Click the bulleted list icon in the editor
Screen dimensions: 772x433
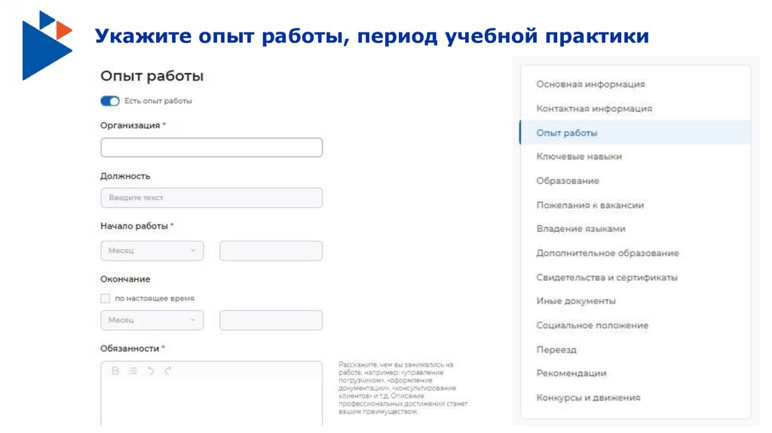[x=133, y=370]
